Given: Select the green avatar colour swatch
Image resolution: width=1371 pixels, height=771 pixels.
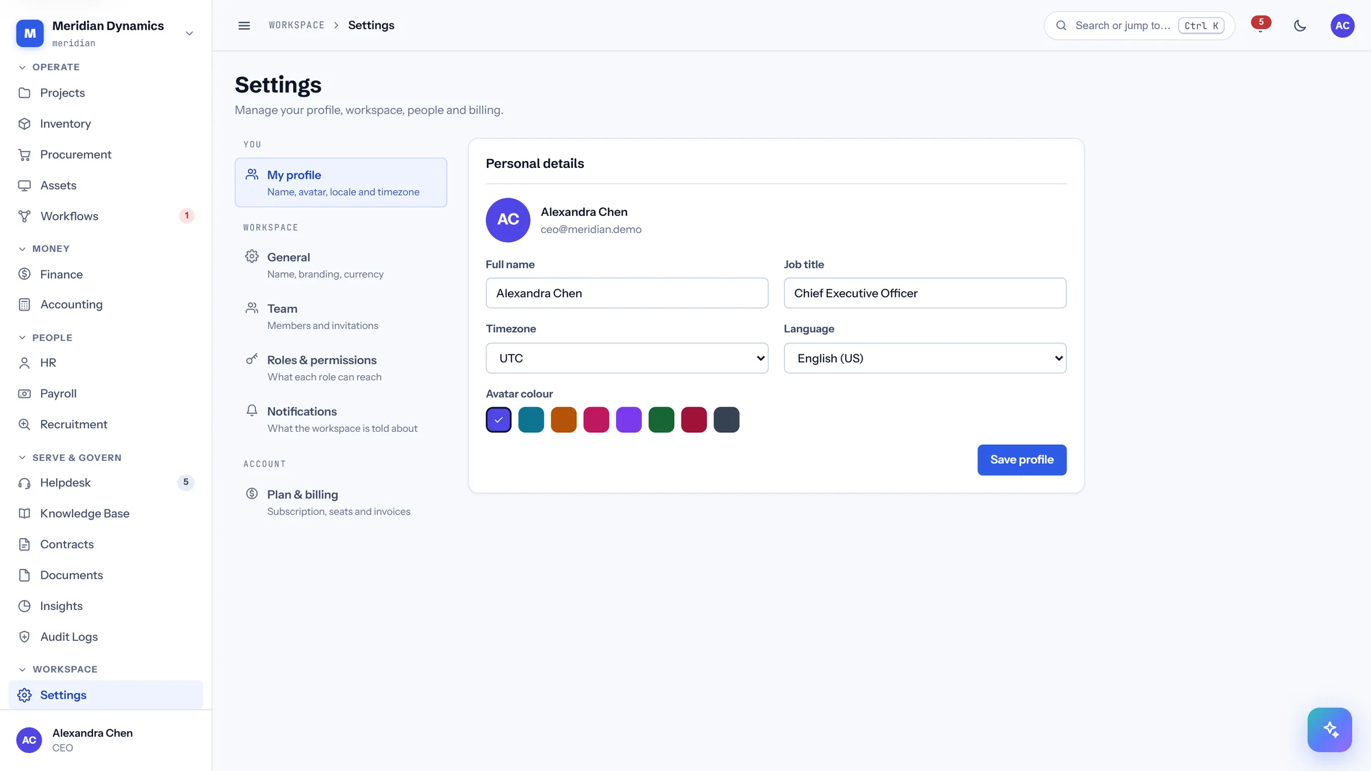Looking at the screenshot, I should tap(662, 420).
